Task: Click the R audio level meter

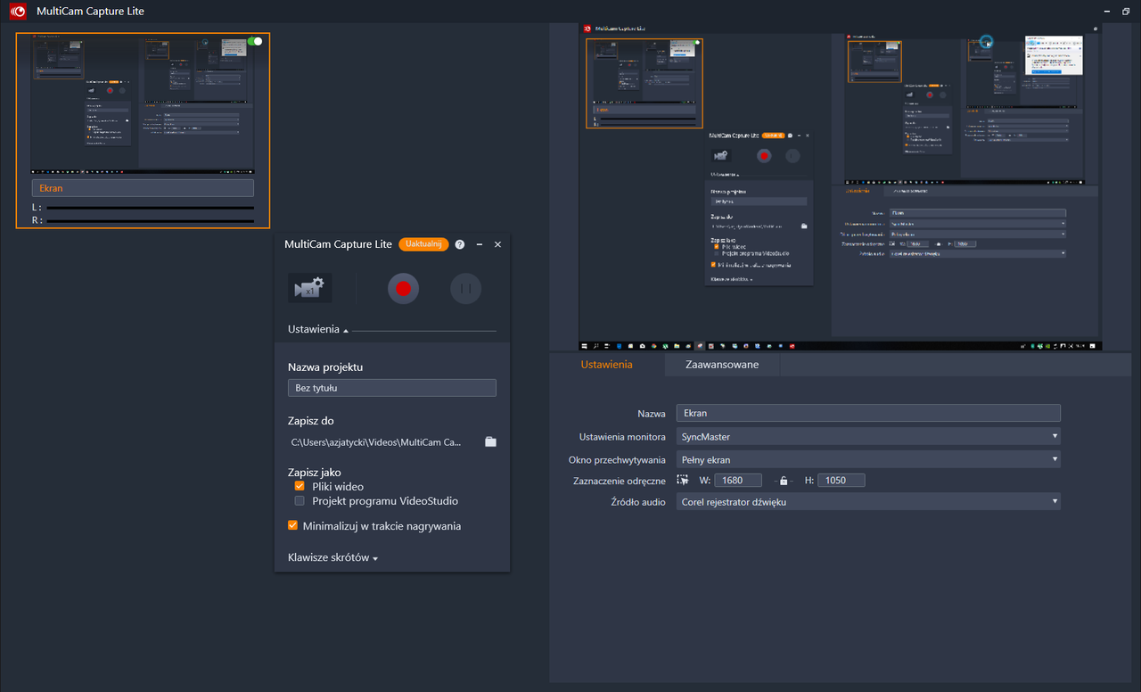Action: coord(150,220)
